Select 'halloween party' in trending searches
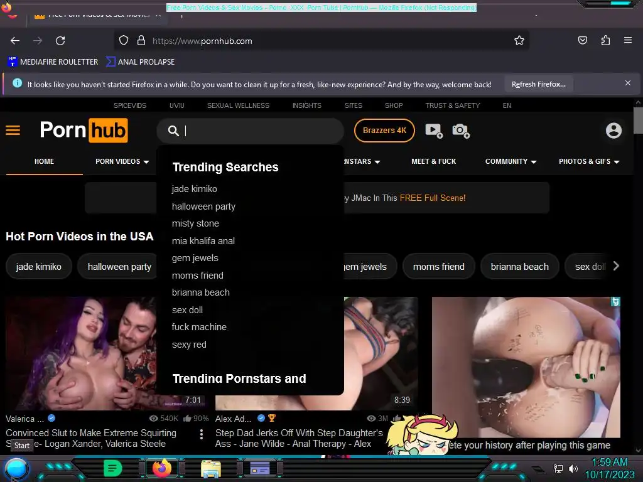Image resolution: width=643 pixels, height=482 pixels. click(203, 206)
